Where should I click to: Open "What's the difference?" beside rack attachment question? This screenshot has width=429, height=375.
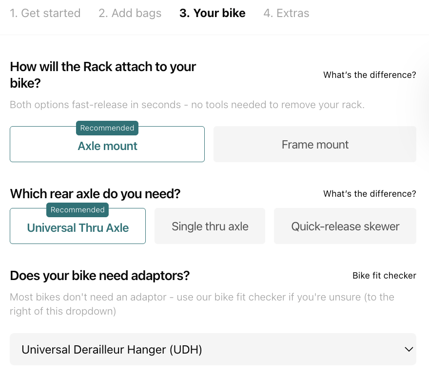point(370,75)
